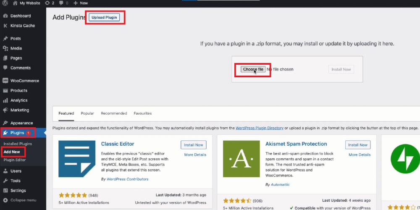420x210 pixels.
Task: Open Plugin Editor submenu item
Action: (15, 160)
